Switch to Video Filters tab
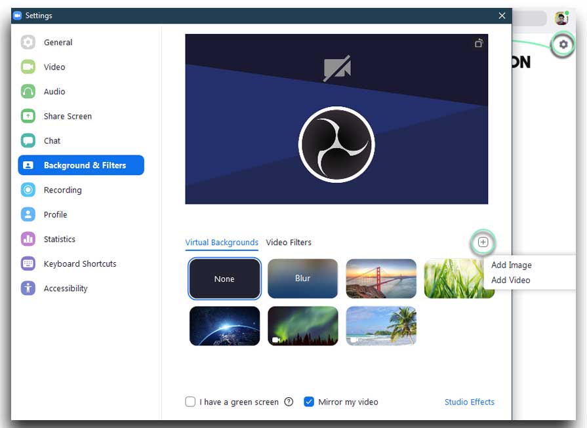587x428 pixels. (289, 243)
